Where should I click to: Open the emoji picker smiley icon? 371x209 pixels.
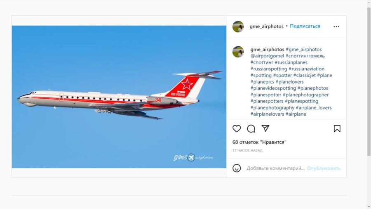click(x=237, y=168)
